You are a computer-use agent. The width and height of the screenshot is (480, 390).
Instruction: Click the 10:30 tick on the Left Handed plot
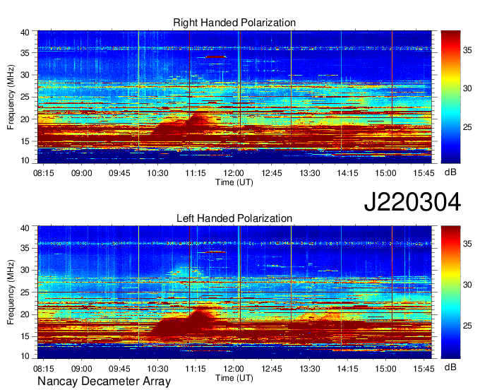tap(157, 369)
